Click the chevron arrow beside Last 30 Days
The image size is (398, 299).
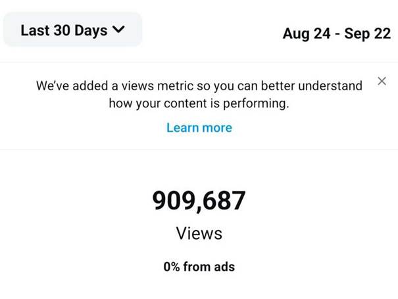118,30
